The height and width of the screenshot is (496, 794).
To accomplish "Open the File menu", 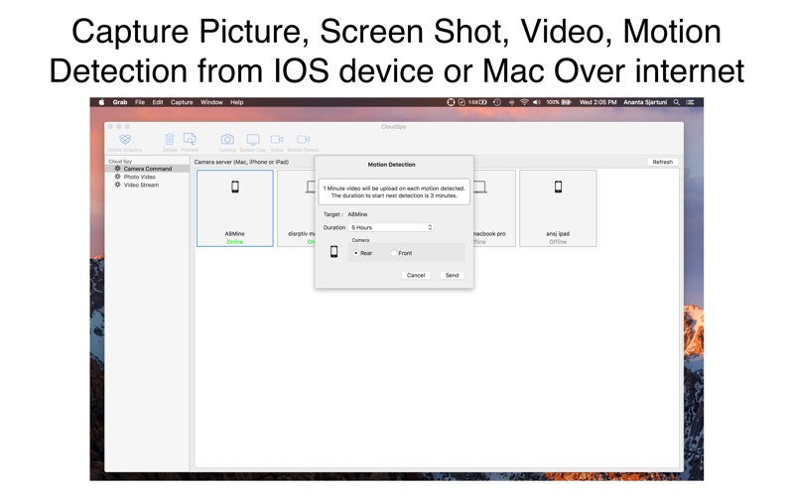I will click(140, 102).
